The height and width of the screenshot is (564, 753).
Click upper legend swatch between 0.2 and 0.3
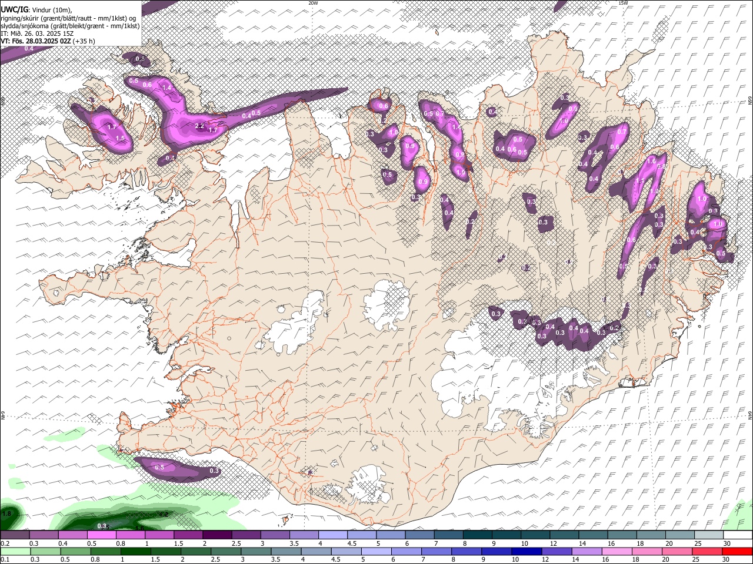tap(15, 535)
